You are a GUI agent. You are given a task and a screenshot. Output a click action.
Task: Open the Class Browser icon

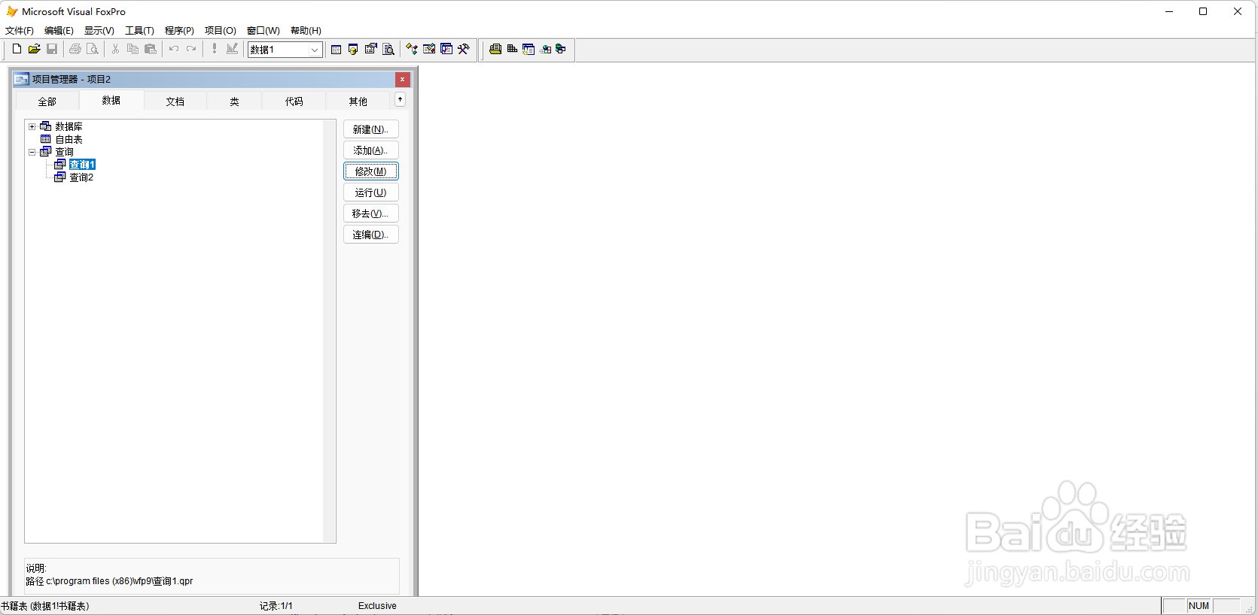pos(412,49)
